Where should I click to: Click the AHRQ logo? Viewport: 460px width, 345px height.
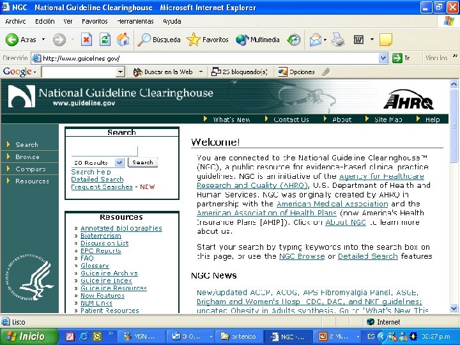[x=408, y=99]
